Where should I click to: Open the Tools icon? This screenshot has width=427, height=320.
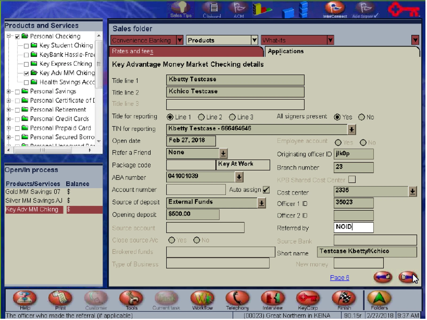[131, 300]
